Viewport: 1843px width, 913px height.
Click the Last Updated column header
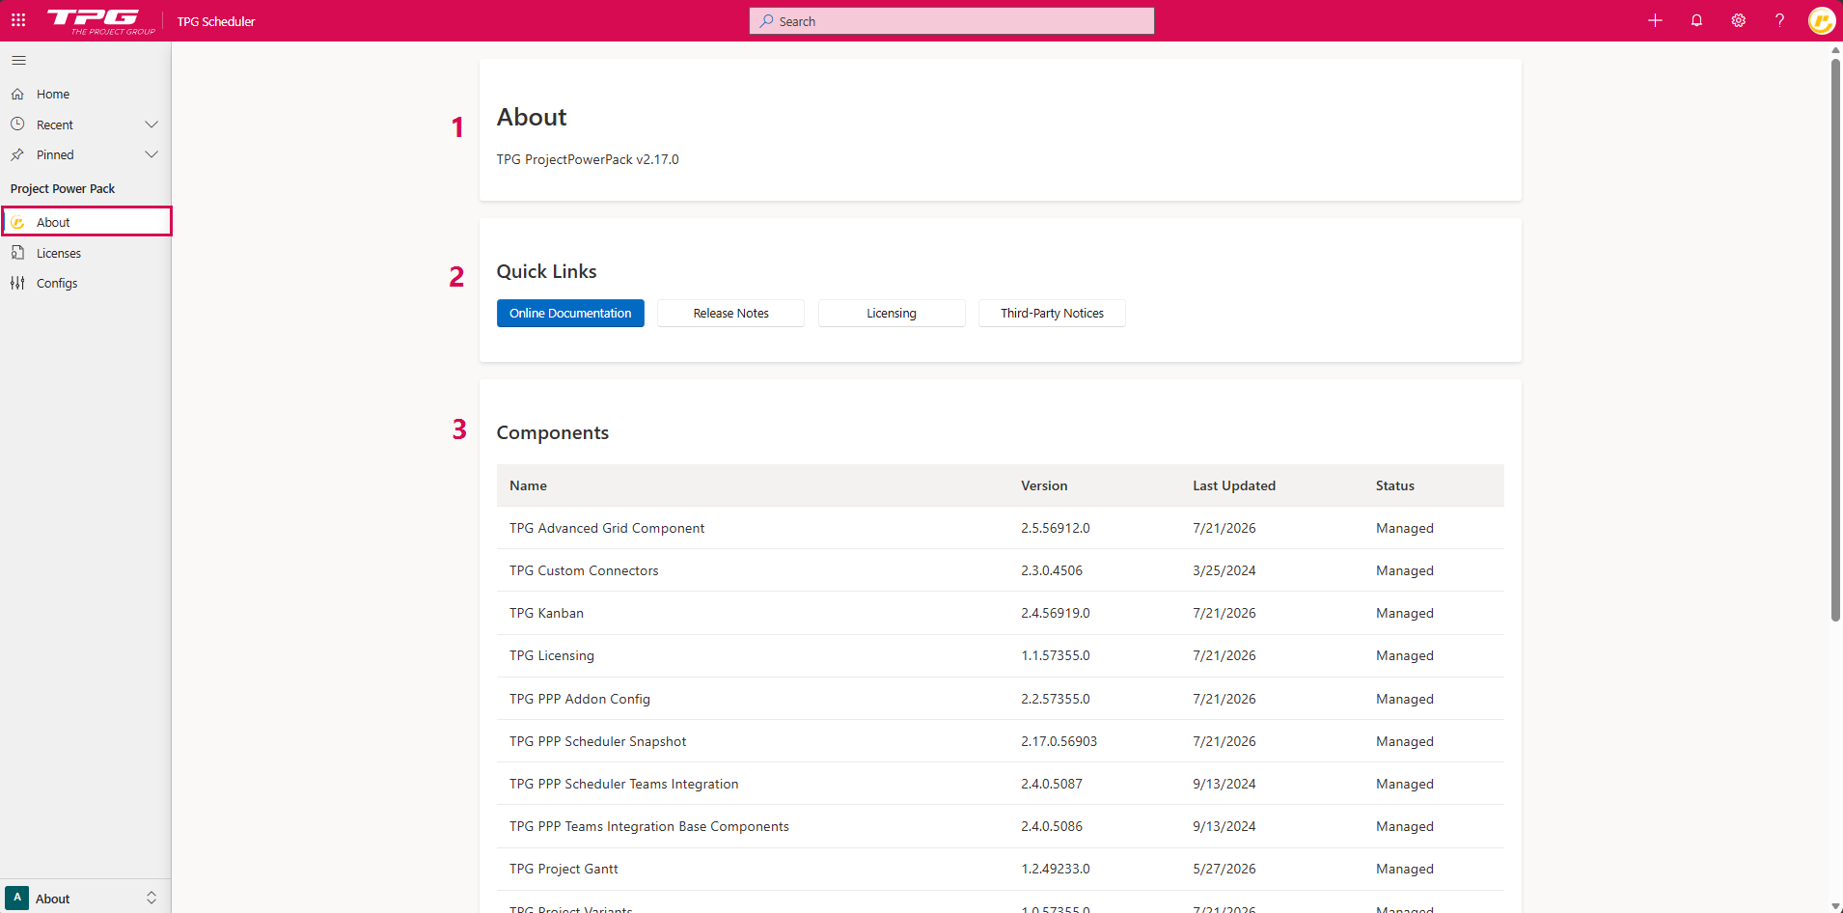point(1234,485)
